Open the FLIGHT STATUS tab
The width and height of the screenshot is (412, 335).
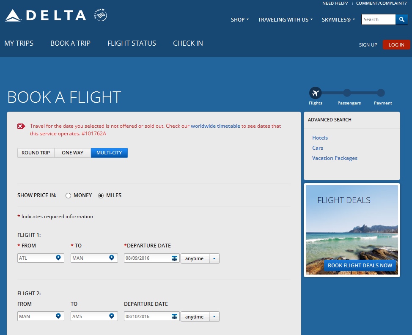132,43
